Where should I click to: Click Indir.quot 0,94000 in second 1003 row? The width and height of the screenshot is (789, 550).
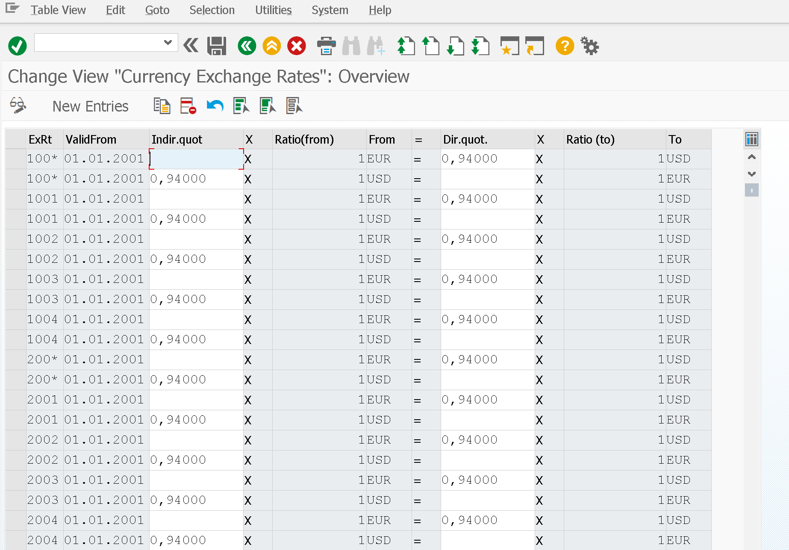[x=196, y=300]
